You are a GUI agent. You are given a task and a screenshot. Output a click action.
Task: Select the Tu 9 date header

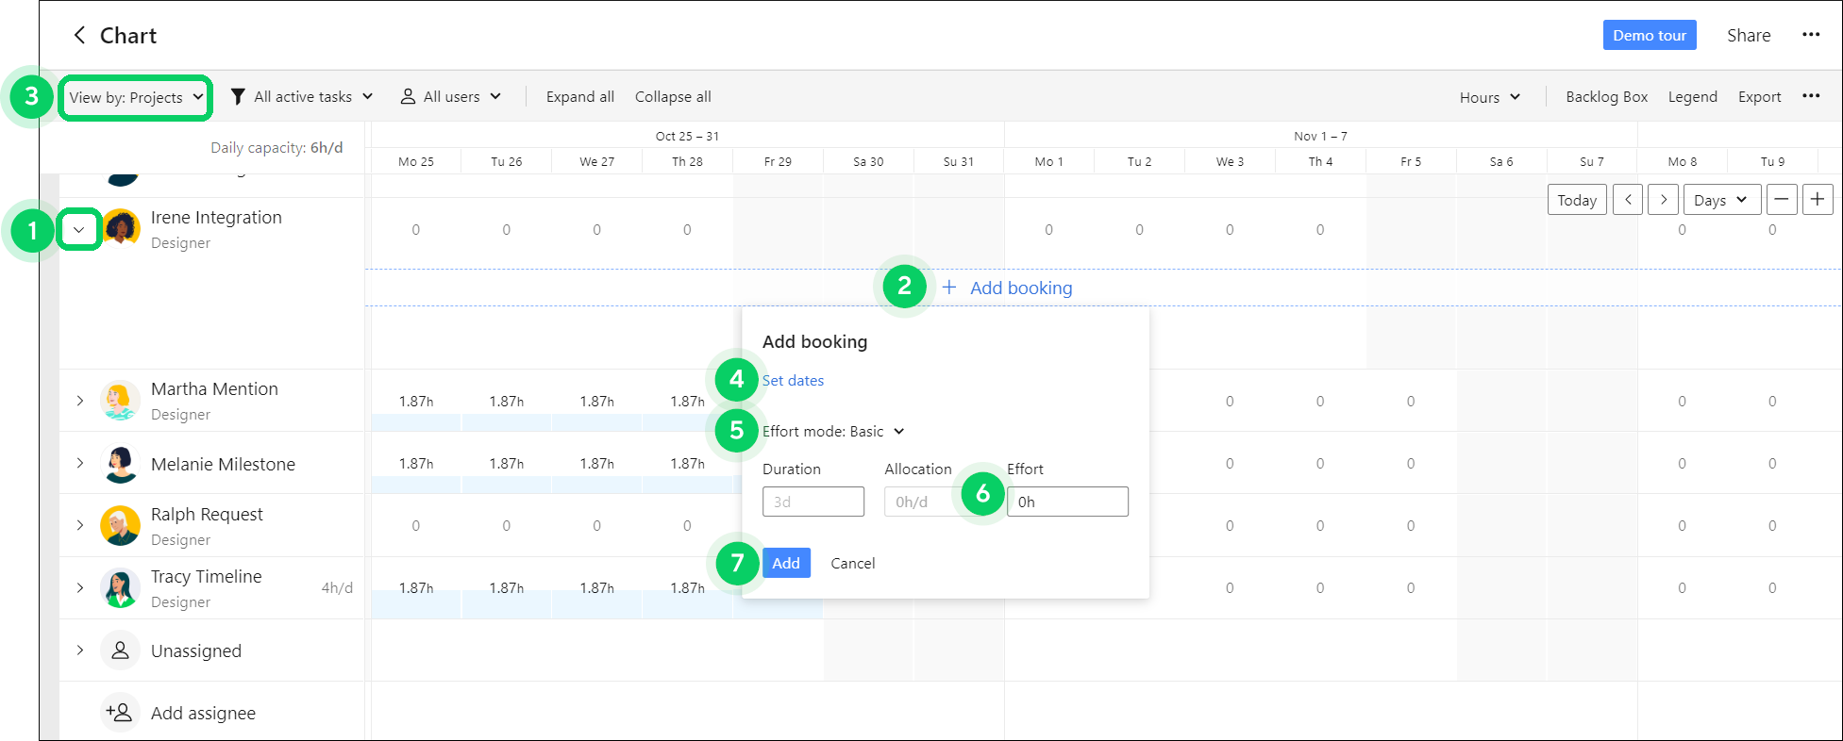point(1772,162)
